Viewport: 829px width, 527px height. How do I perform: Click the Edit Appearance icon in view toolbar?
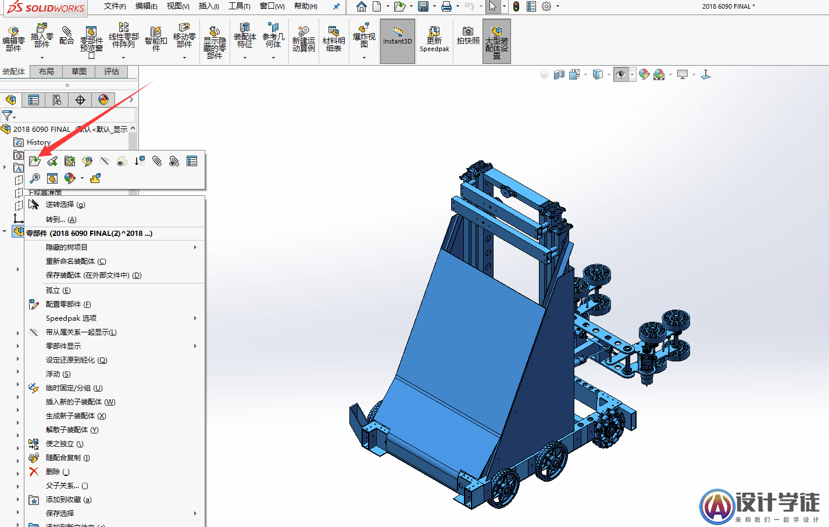(x=644, y=74)
